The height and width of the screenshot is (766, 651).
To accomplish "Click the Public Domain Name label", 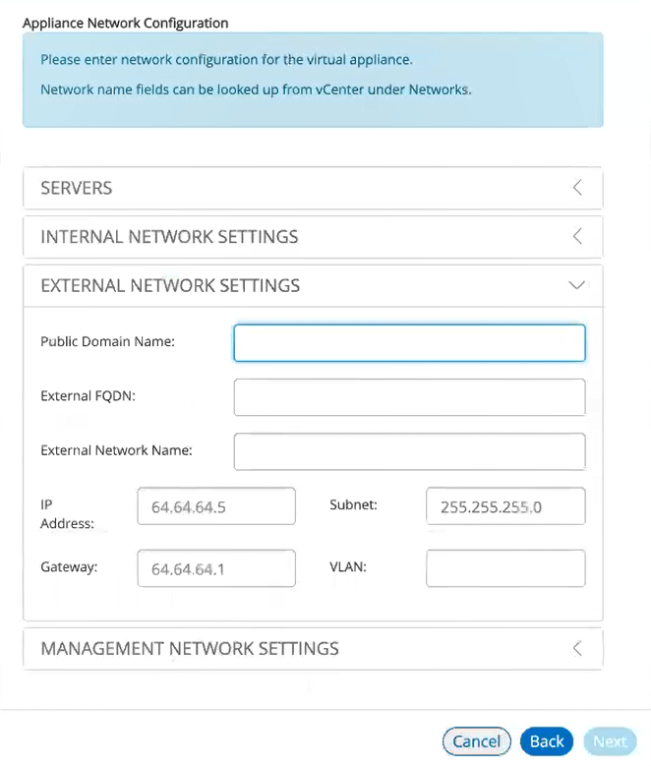I will tap(107, 341).
